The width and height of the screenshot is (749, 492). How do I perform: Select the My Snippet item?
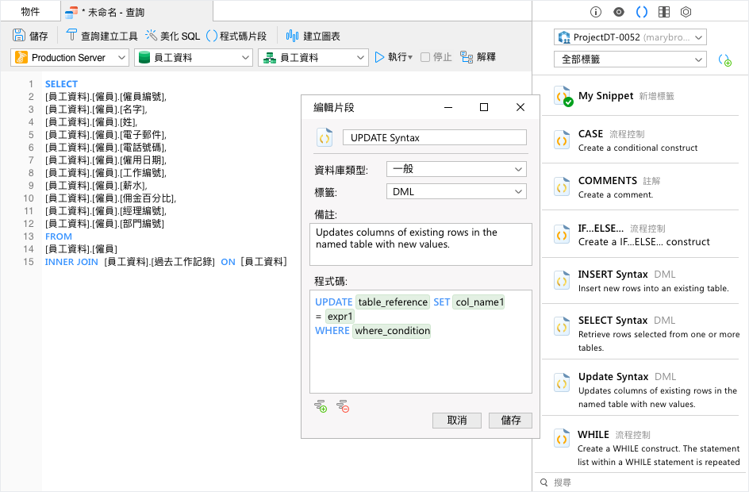[640, 96]
